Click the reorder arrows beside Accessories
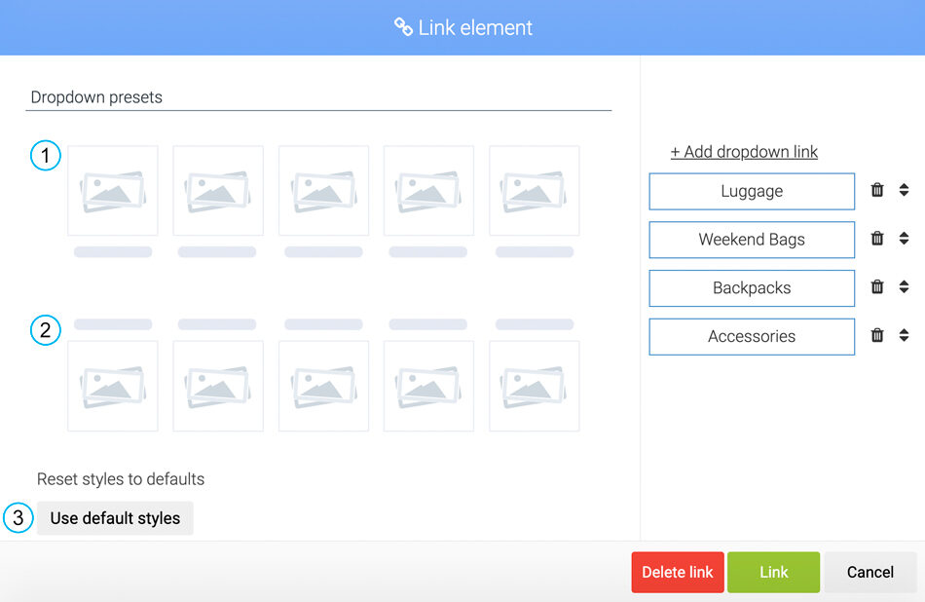 click(905, 335)
